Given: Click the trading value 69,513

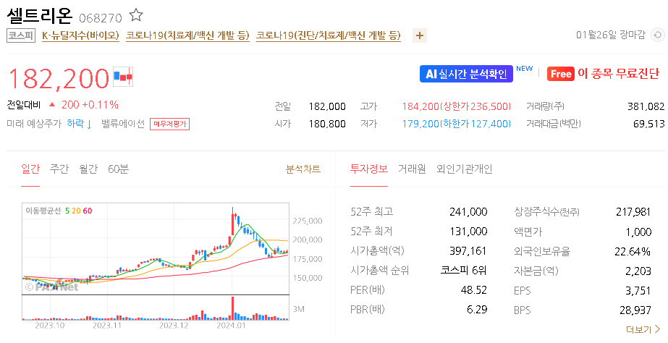Looking at the screenshot, I should [x=649, y=124].
